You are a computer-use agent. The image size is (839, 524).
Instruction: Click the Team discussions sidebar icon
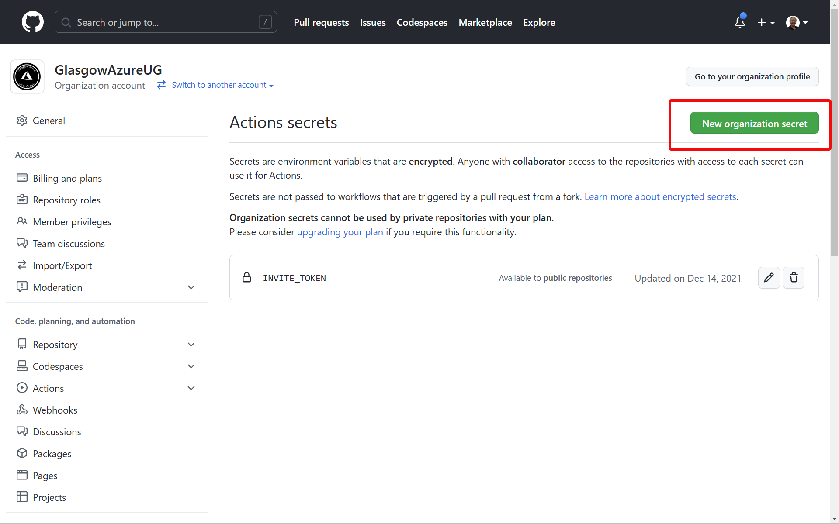(22, 243)
